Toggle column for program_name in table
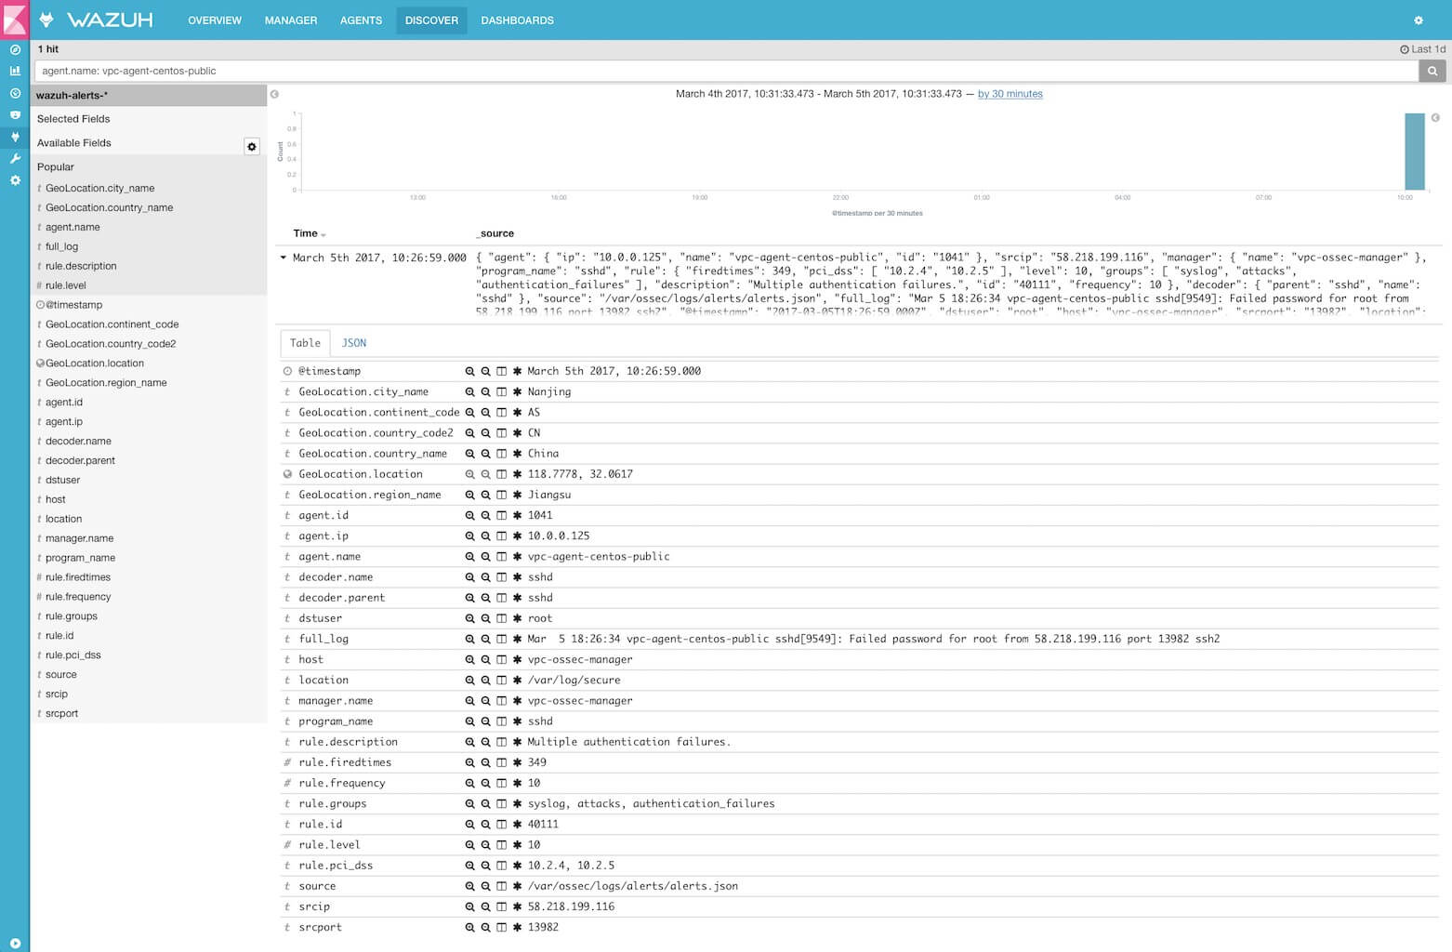The width and height of the screenshot is (1452, 952). pos(501,721)
